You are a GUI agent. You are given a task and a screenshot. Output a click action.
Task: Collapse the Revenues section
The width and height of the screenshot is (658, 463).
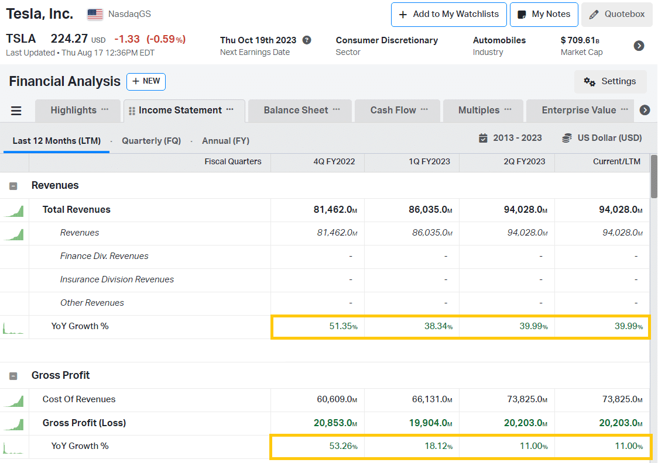pos(13,186)
